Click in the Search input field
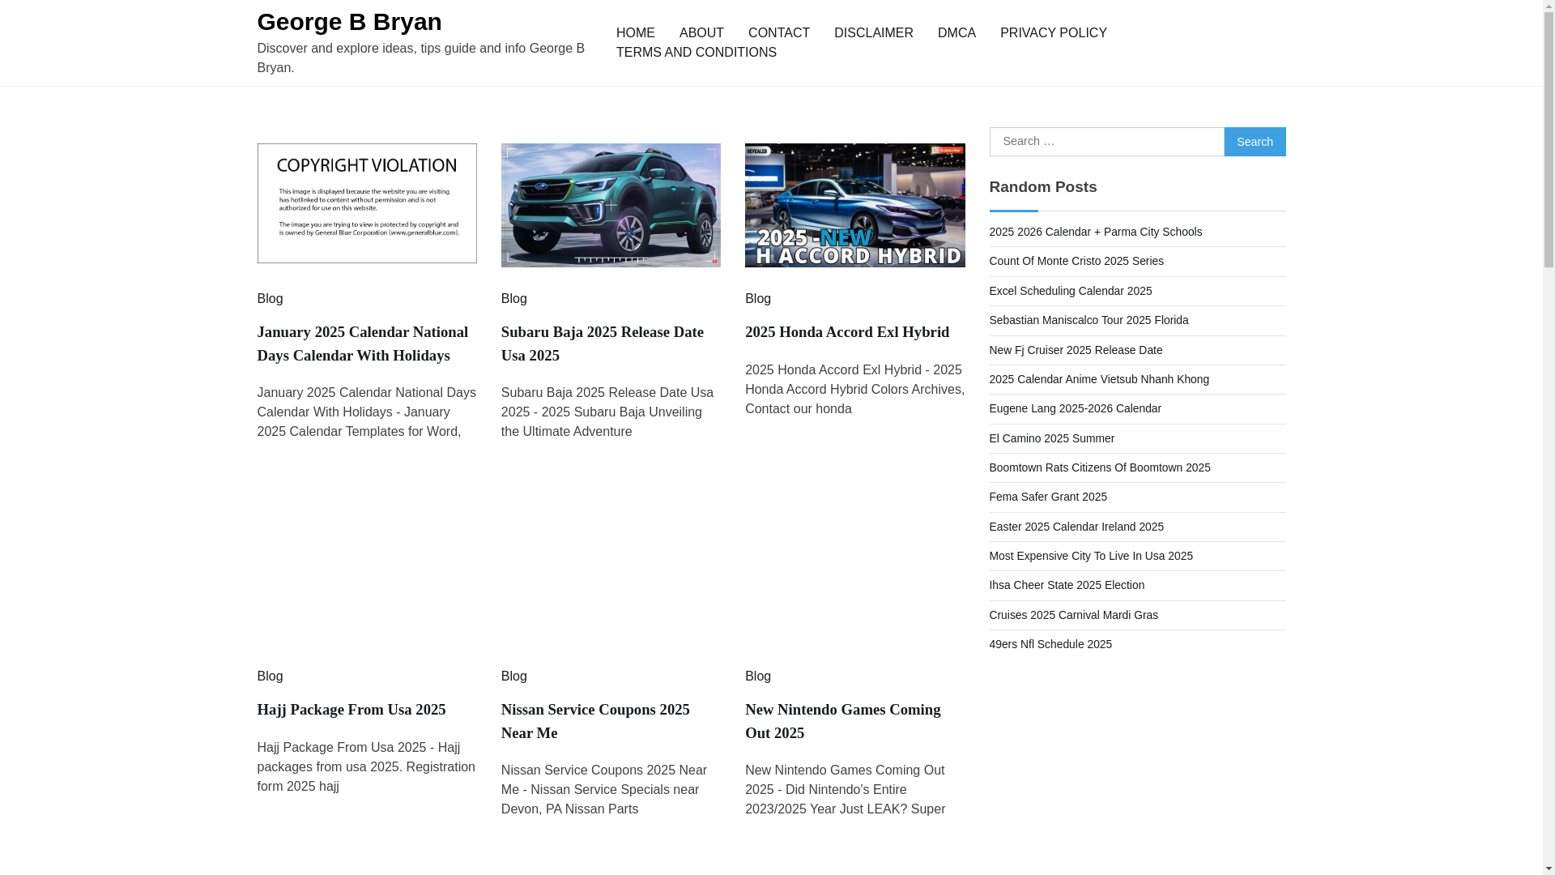 coord(1106,142)
